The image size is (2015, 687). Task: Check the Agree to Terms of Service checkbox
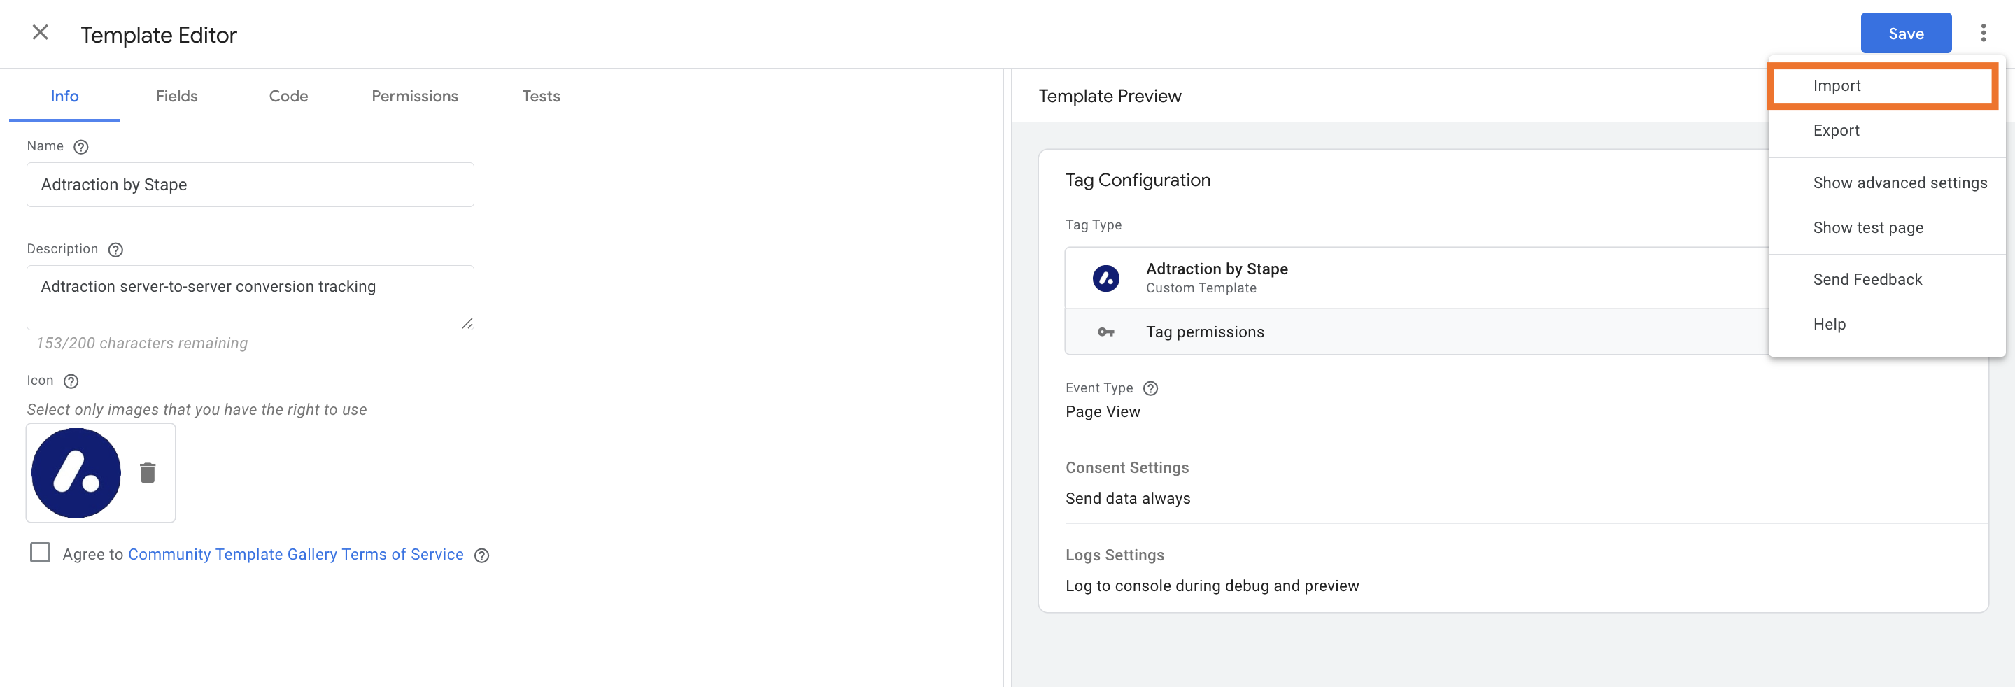click(x=40, y=553)
